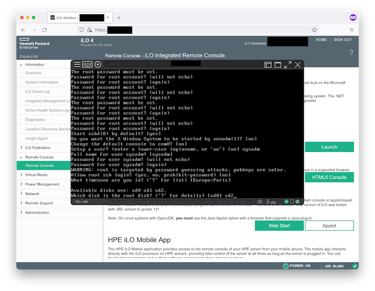Click the POWER: ON status icon
The image size is (375, 291).
(x=285, y=266)
